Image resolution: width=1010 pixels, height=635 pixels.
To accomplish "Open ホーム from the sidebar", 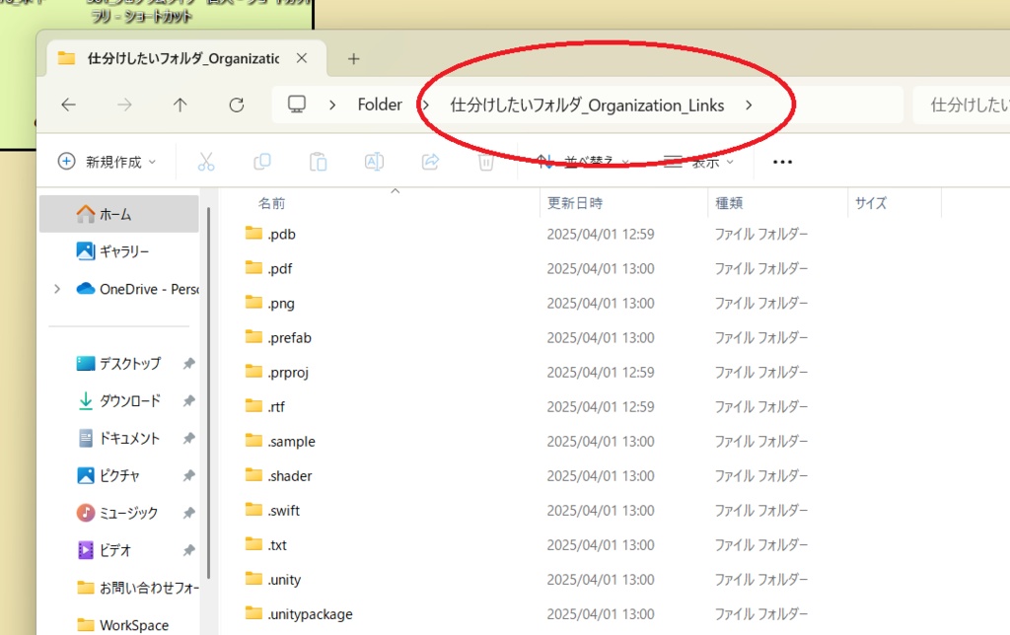I will (x=108, y=212).
